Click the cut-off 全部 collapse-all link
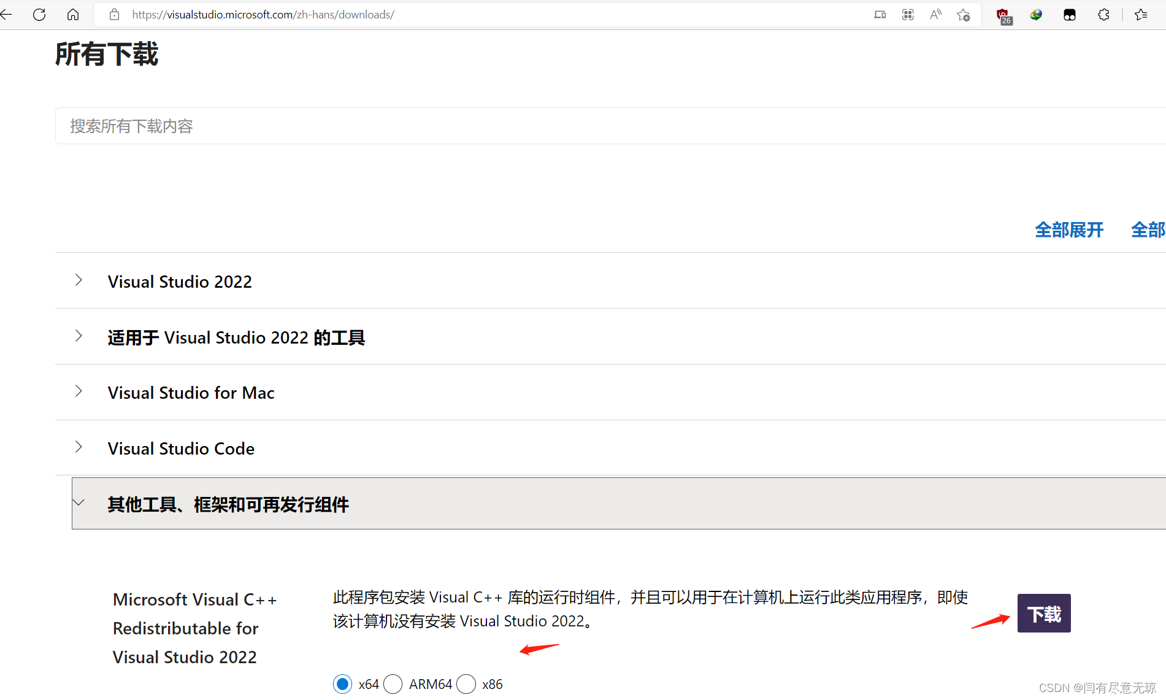Screen dimensions: 1166x700 tap(1148, 230)
